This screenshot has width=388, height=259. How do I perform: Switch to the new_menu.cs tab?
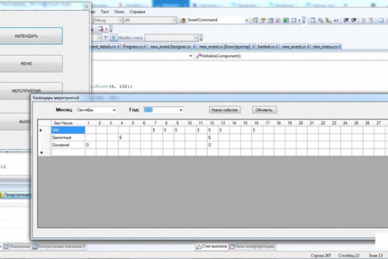(x=327, y=46)
